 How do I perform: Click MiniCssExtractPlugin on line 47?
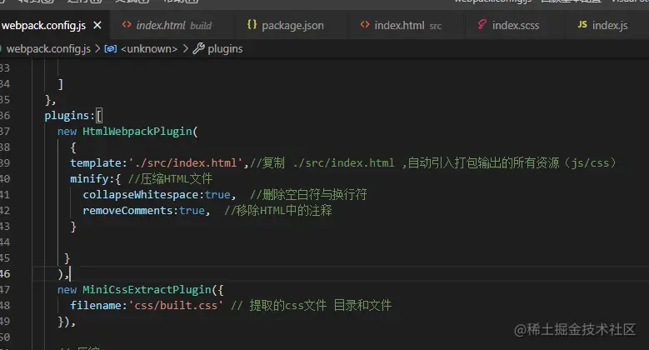tap(147, 289)
